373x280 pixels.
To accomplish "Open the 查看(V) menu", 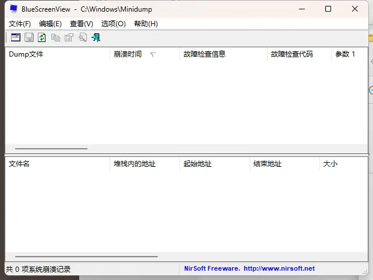I will [82, 24].
